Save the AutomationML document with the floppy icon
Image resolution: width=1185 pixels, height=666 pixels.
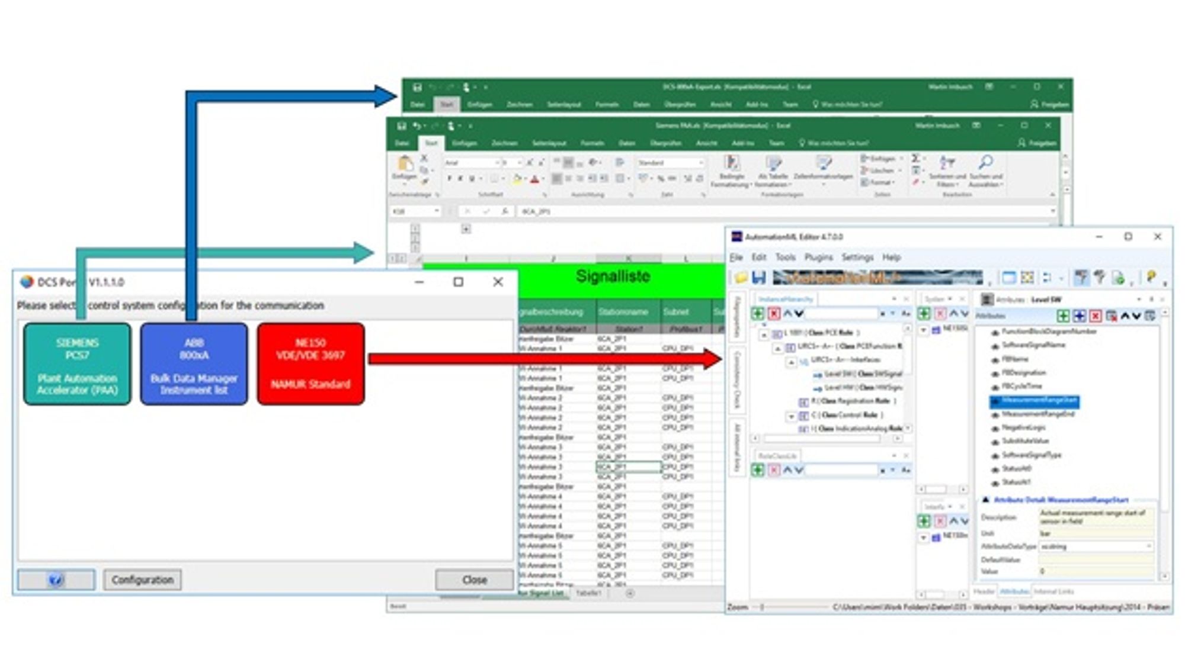[759, 278]
